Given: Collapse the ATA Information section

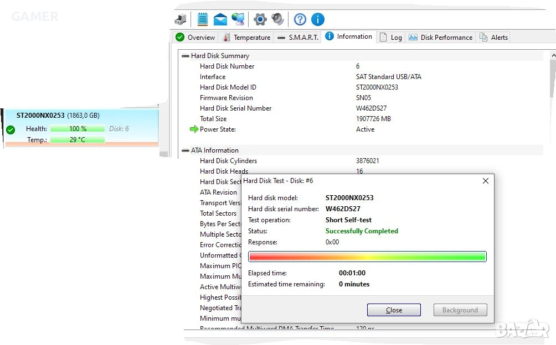Looking at the screenshot, I should click(x=185, y=150).
